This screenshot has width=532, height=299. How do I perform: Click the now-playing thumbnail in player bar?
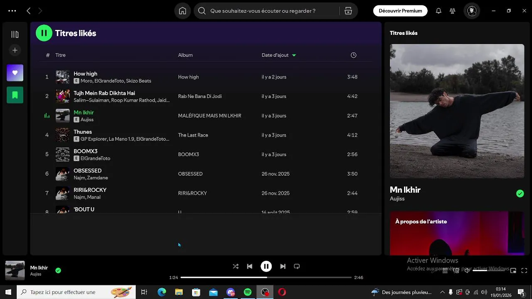pyautogui.click(x=15, y=270)
